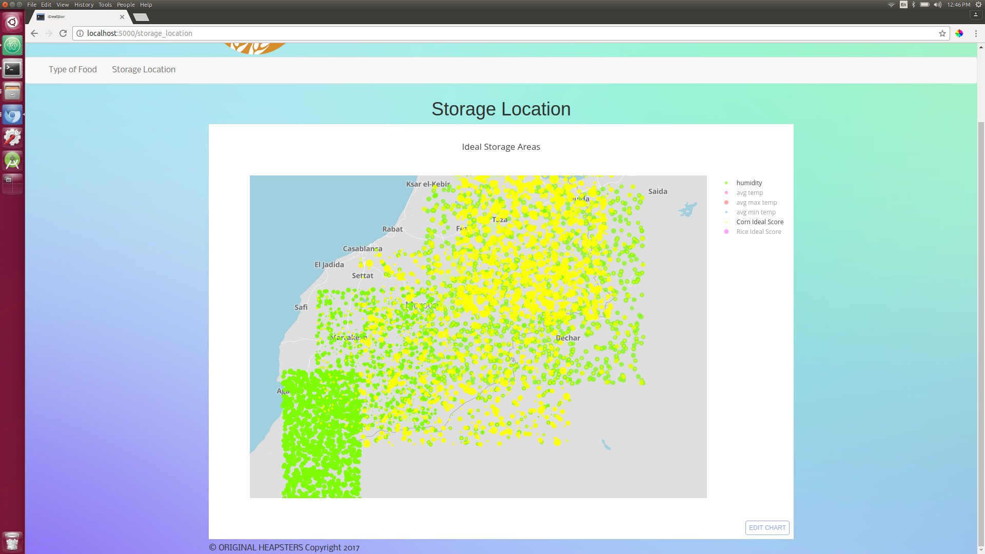Open the Chrome three-dot menu

pyautogui.click(x=976, y=33)
